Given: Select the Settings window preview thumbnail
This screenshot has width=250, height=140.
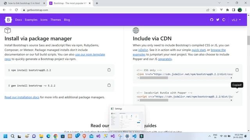Looking at the screenshot, I should pos(127,118).
